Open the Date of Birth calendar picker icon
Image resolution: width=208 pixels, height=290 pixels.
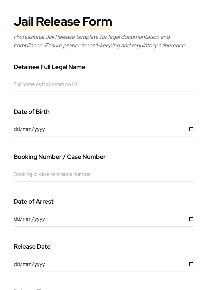coord(191,129)
